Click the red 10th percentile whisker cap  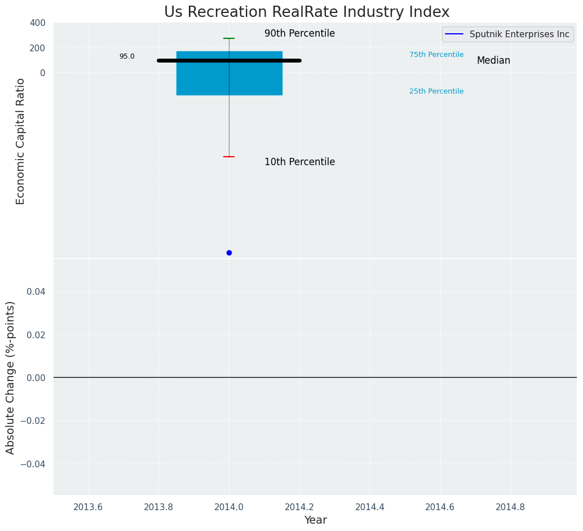pyautogui.click(x=229, y=157)
